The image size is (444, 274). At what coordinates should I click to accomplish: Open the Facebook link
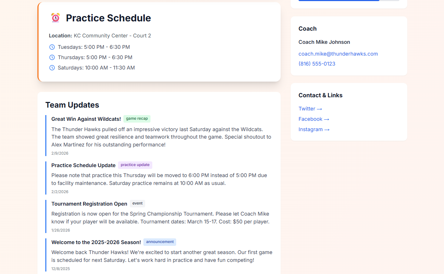click(310, 119)
